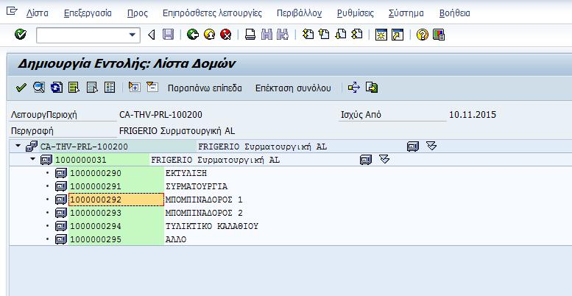The image size is (572, 296).
Task: Collapse the 1000000031 equipment node
Action: pyautogui.click(x=33, y=159)
